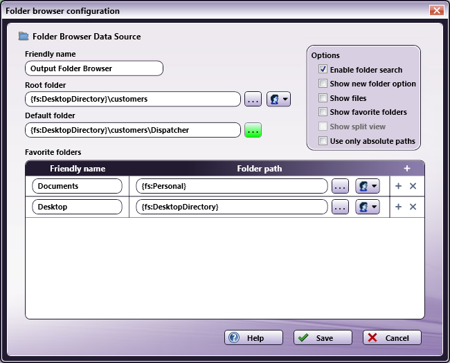Image resolution: width=450 pixels, height=363 pixels.
Task: Delete the Desktop favorite row
Action: (x=413, y=207)
